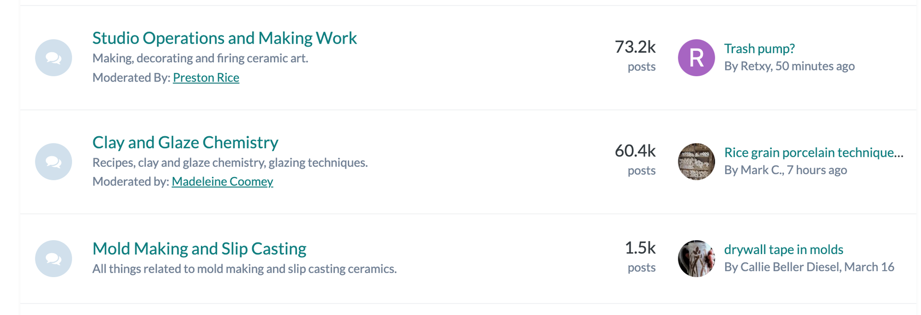The width and height of the screenshot is (921, 315).
Task: Open Callie Beller Diesel's avatar thumbnail
Action: [696, 258]
